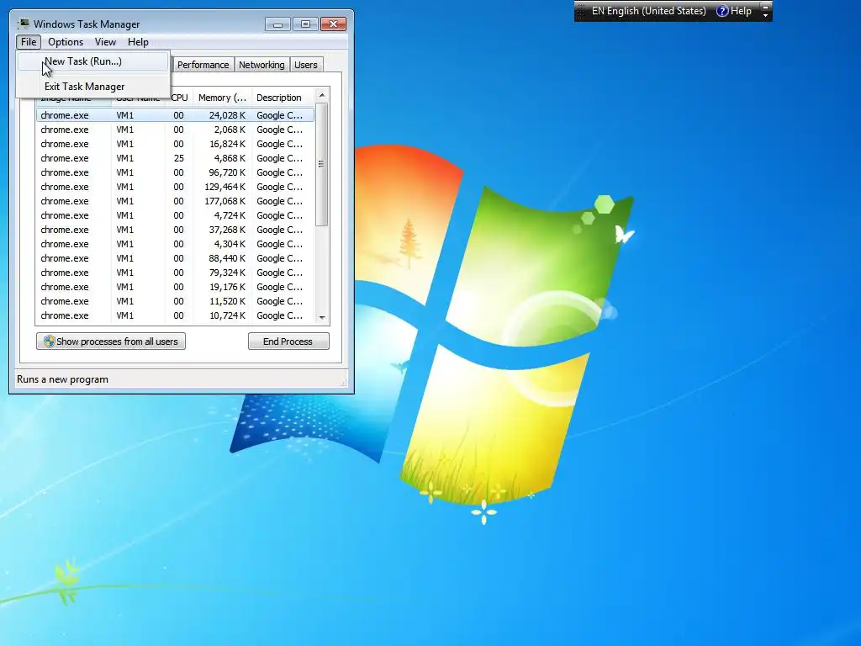Viewport: 861px width, 646px height.
Task: Switch to the Users tab
Action: pos(305,65)
